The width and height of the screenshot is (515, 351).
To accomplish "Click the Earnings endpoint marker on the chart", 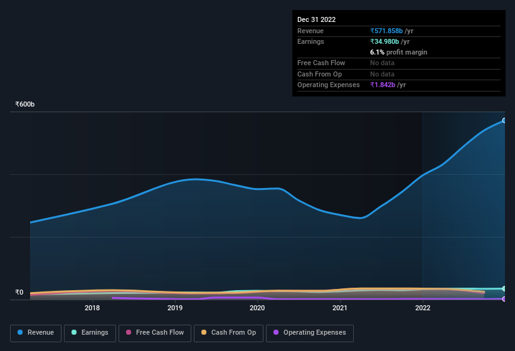I will (504, 289).
